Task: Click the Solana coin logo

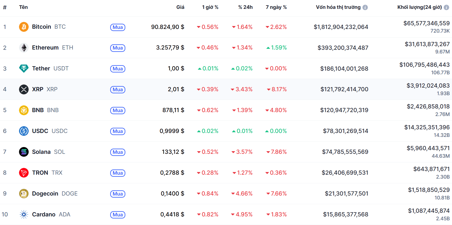Action: point(24,152)
